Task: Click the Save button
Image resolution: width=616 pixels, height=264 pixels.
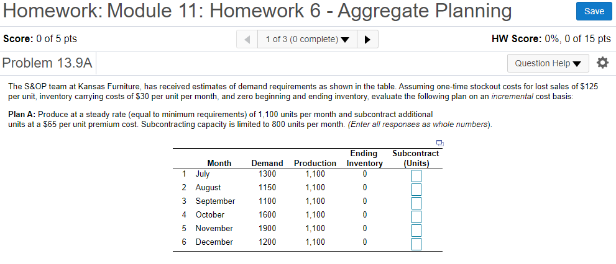Action: pyautogui.click(x=594, y=11)
